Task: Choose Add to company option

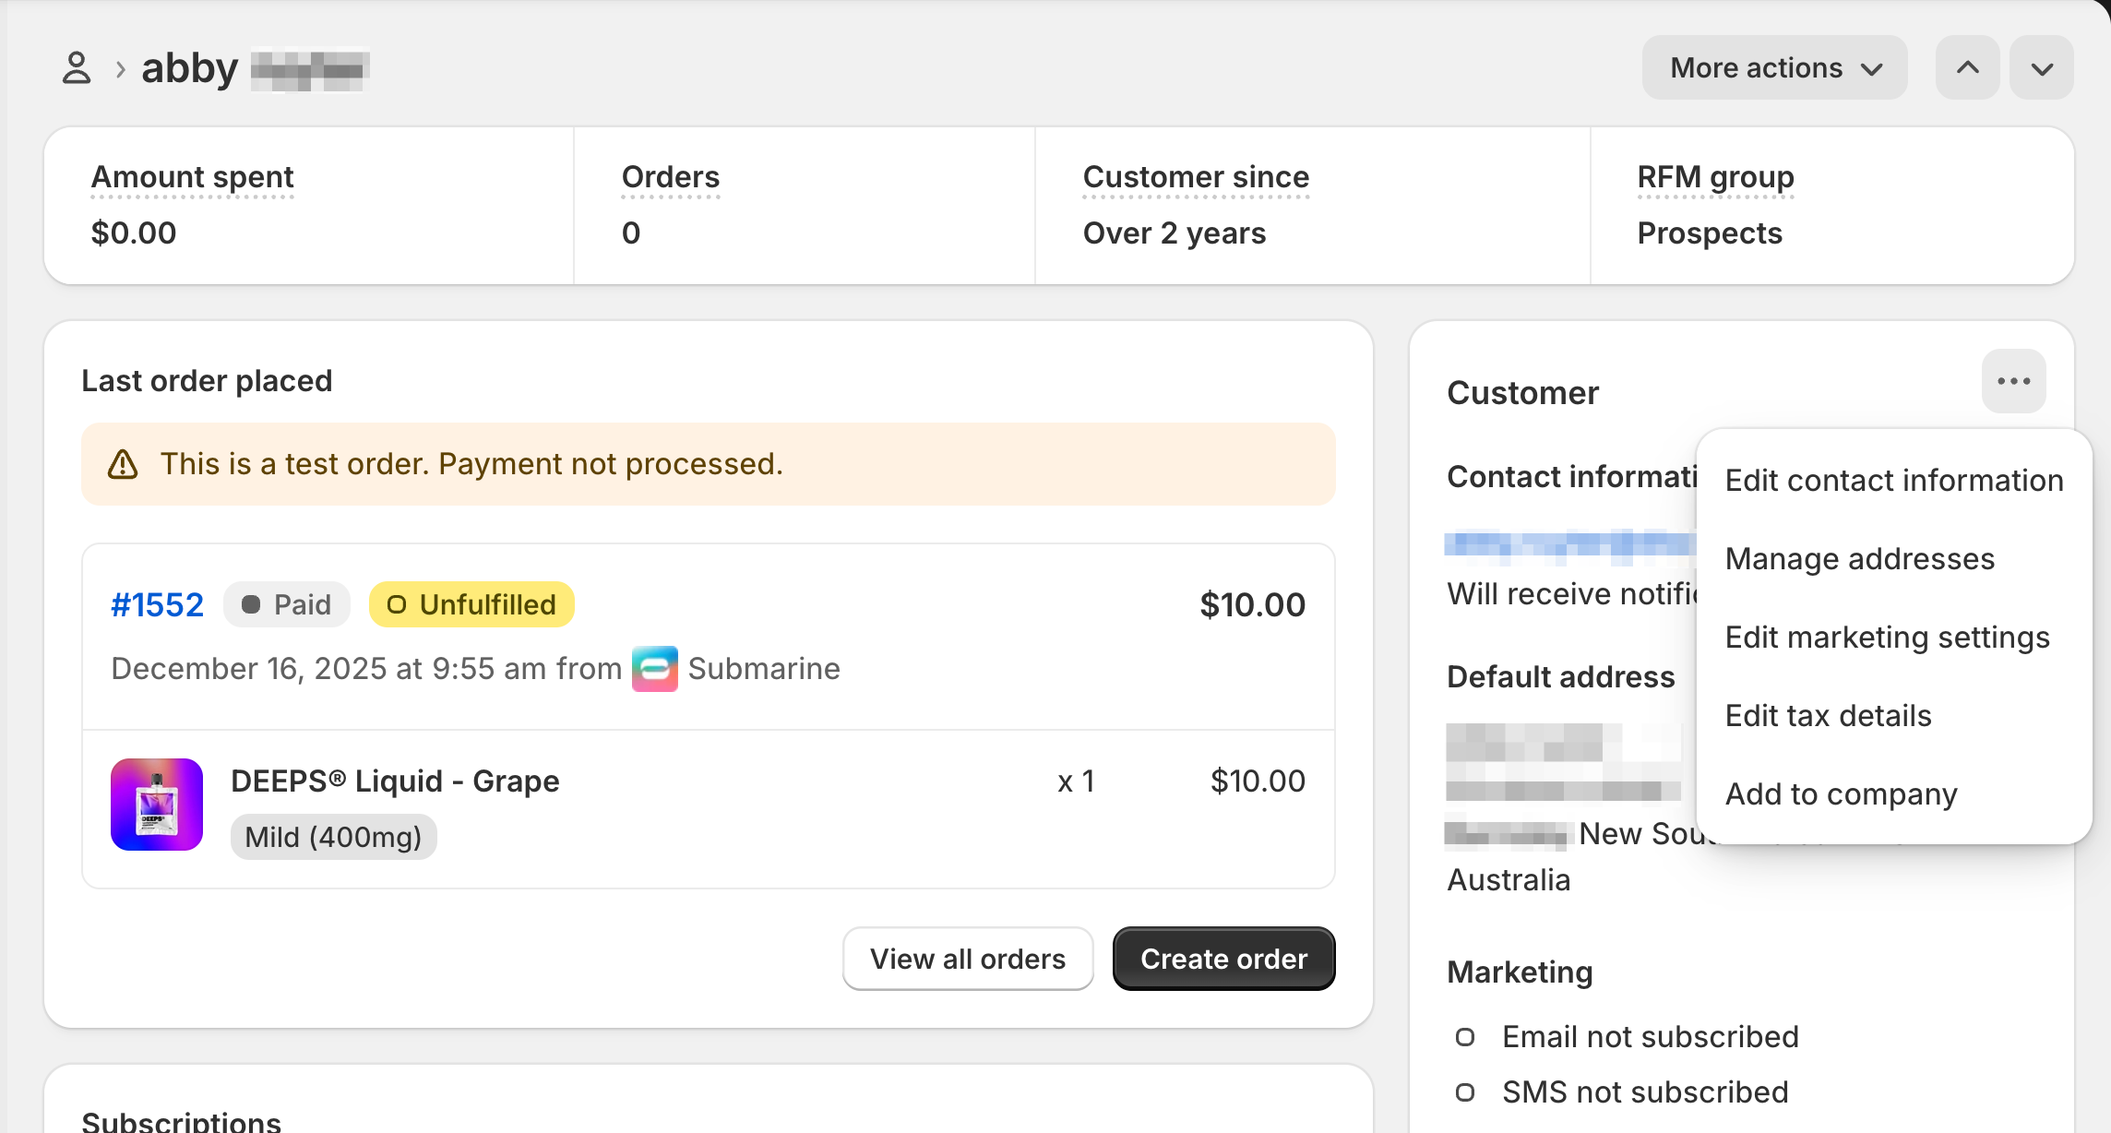Action: tap(1841, 794)
